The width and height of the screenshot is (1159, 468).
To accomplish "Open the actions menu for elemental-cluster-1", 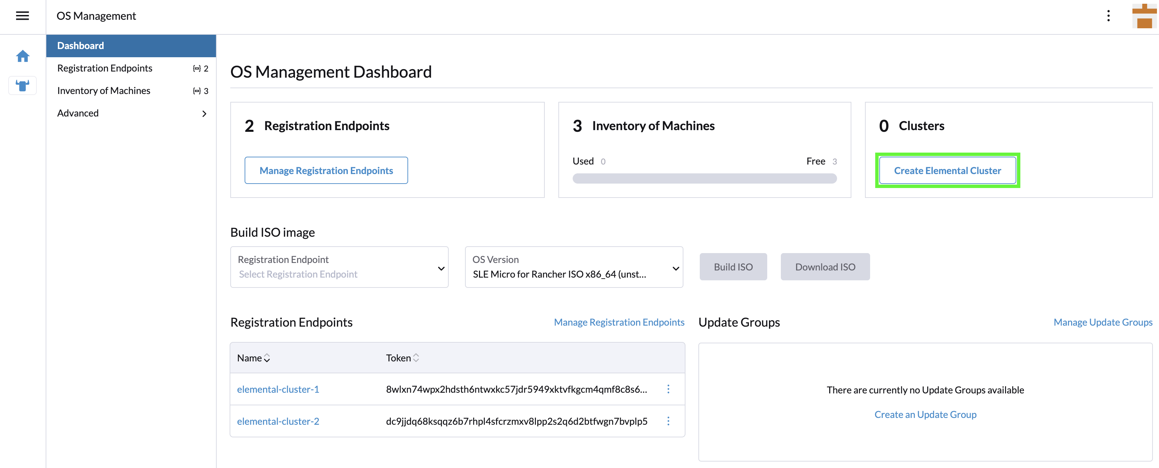I will pos(668,389).
